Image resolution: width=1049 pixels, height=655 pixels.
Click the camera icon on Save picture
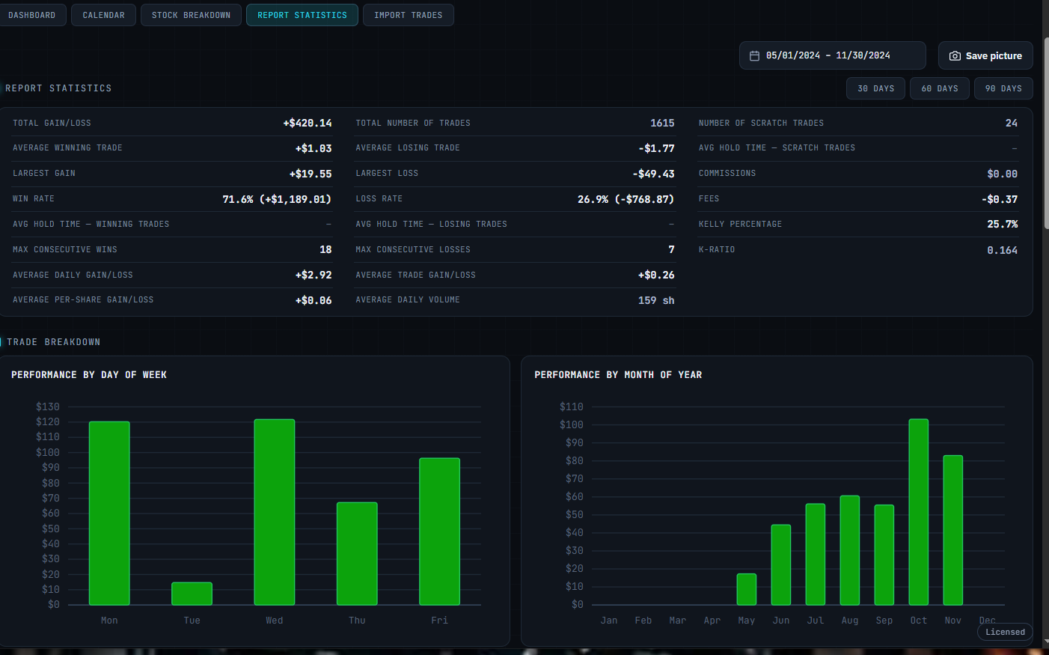tap(955, 56)
